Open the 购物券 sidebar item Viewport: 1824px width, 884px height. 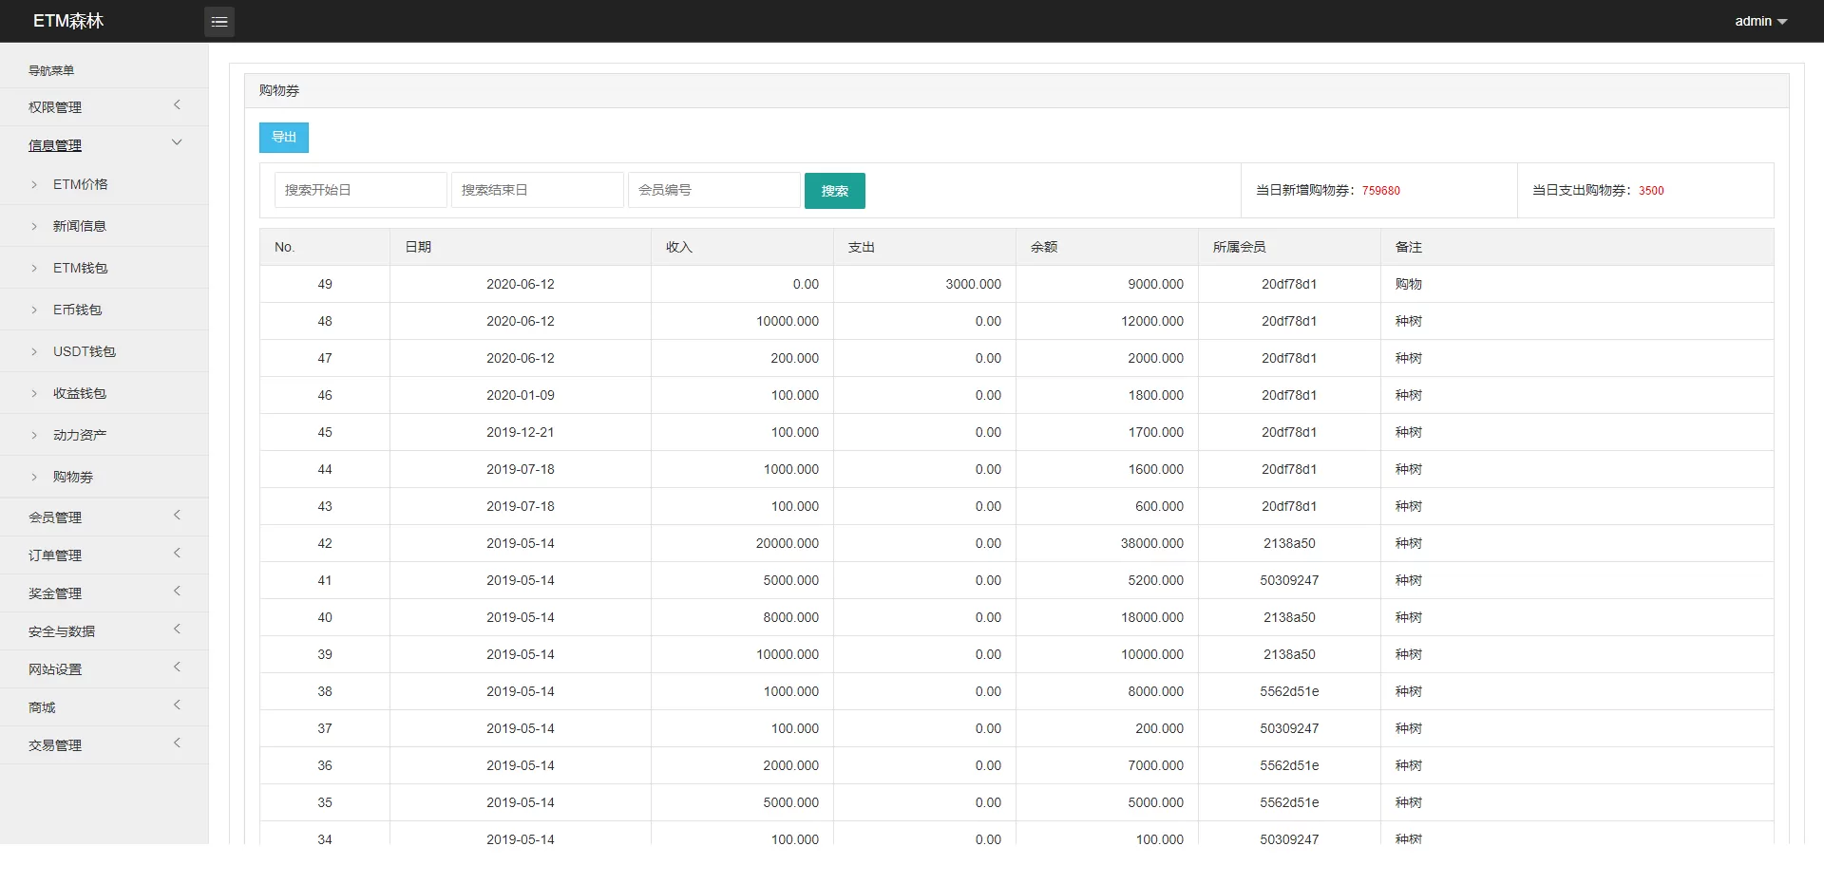72,477
